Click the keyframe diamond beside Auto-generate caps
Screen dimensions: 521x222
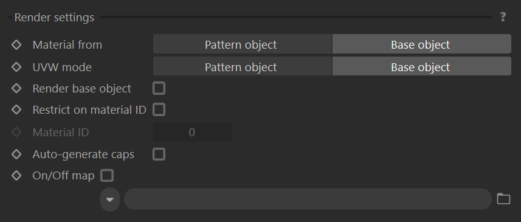16,154
